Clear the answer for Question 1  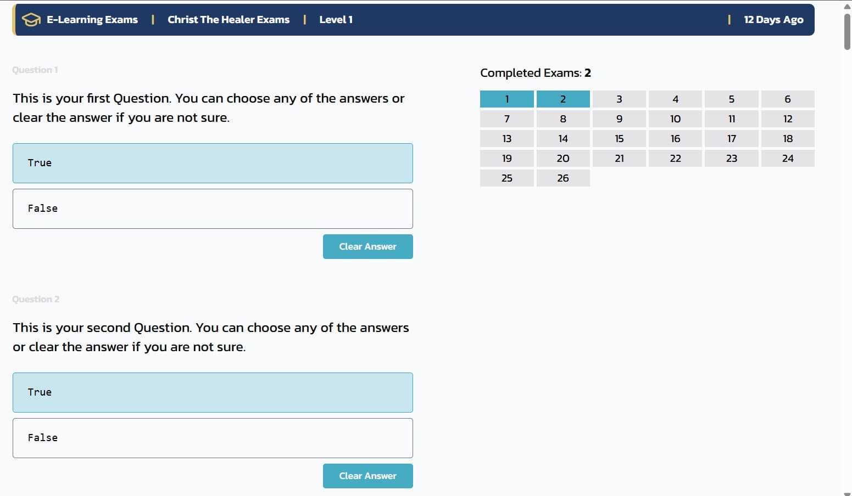(x=367, y=246)
